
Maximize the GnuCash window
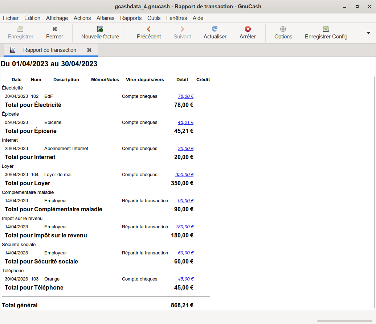point(357,7)
